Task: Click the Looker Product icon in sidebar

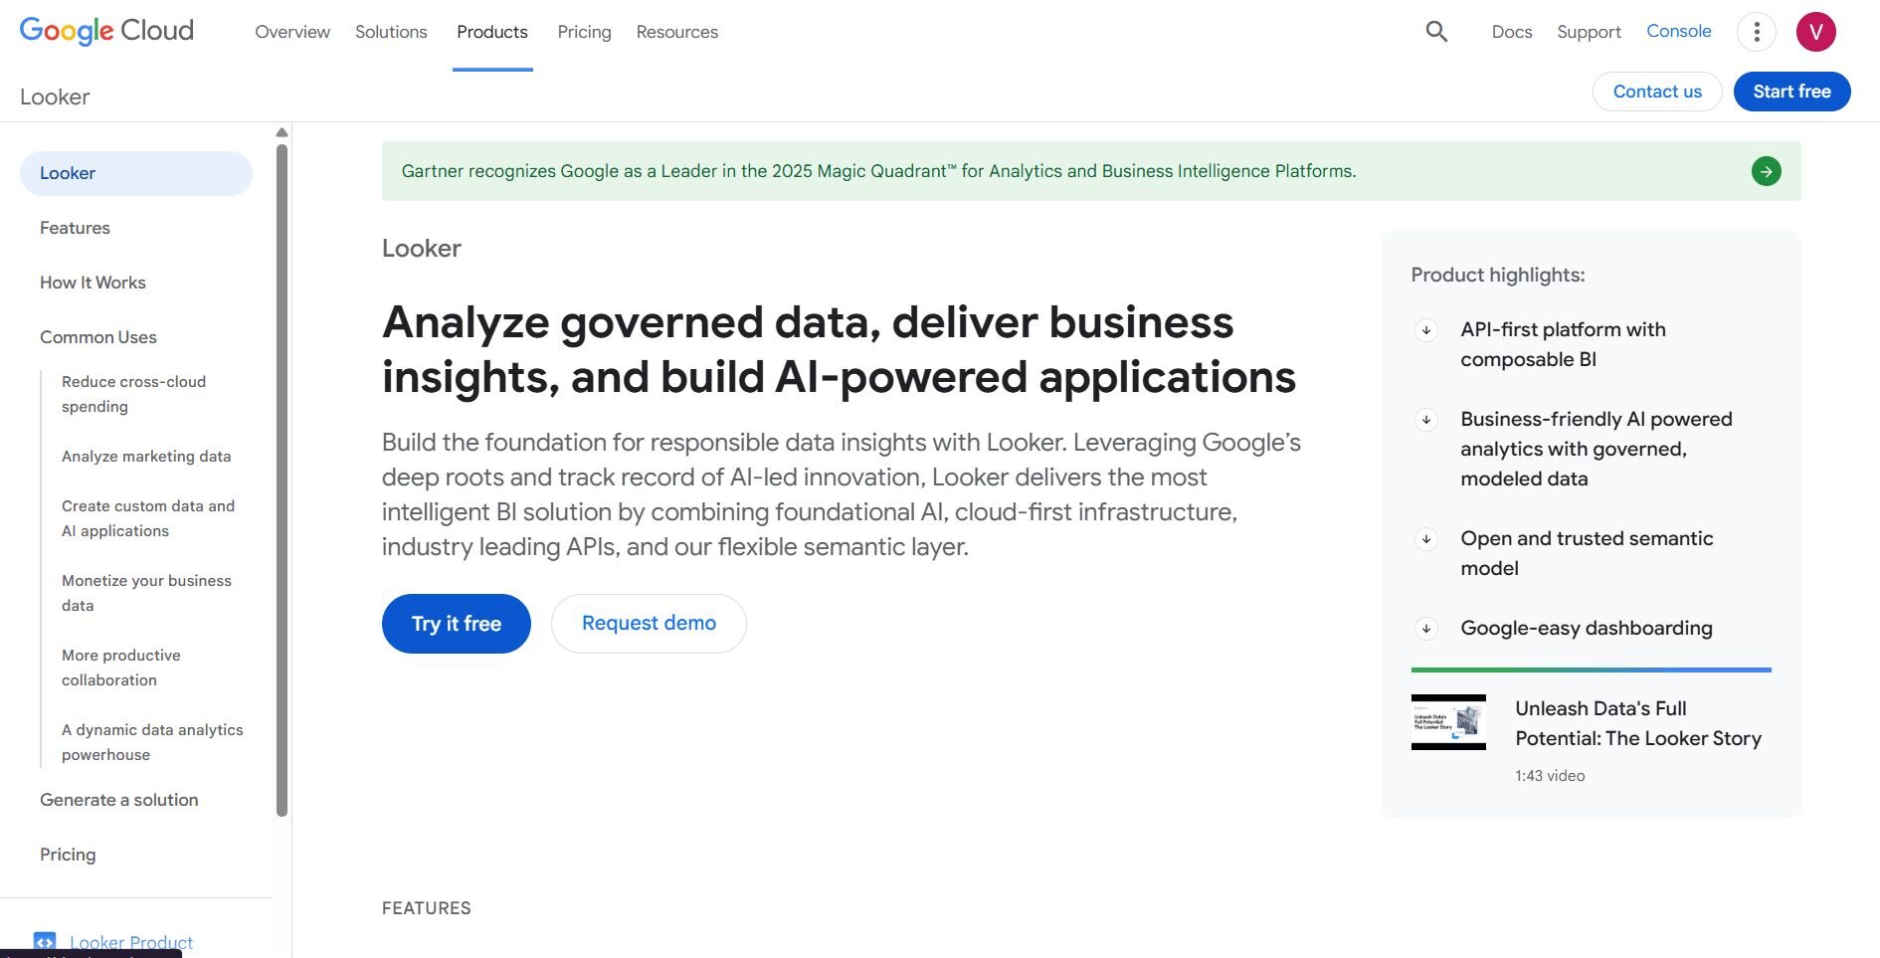Action: (45, 941)
